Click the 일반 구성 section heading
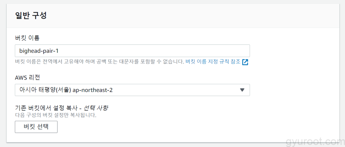This screenshot has height=147, width=345. (31, 15)
